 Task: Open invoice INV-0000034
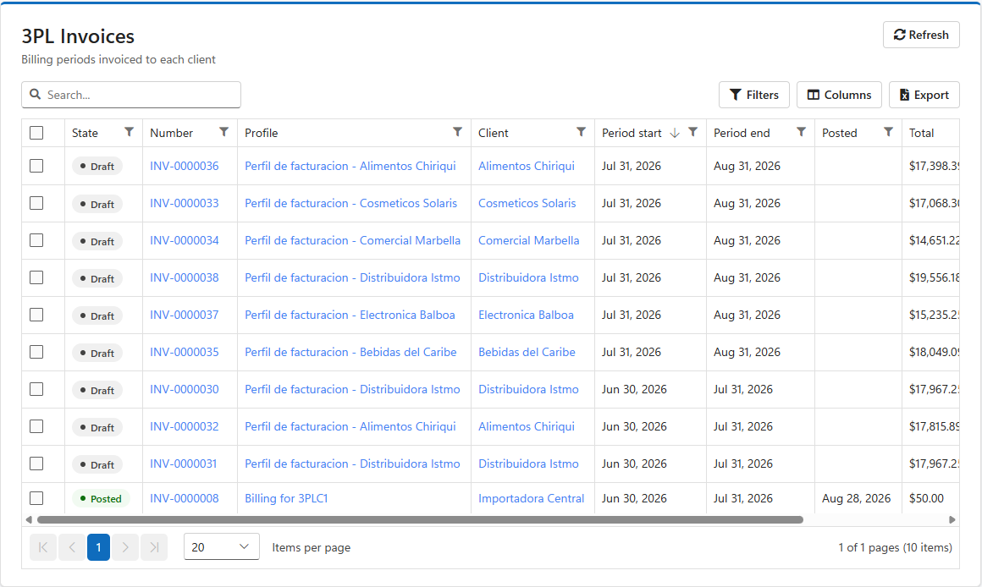click(x=185, y=241)
